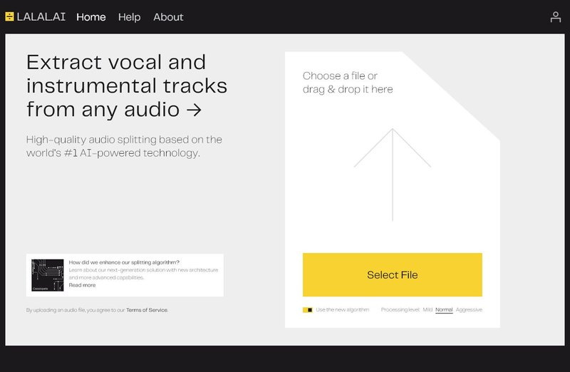Click the 'Processing level' label
Image resolution: width=570 pixels, height=372 pixels.
click(400, 310)
